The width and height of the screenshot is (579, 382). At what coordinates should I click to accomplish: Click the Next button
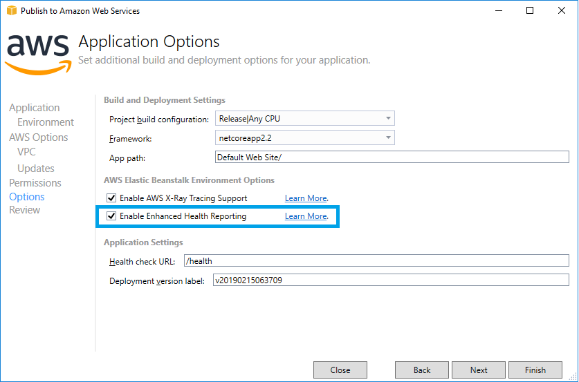pos(479,370)
